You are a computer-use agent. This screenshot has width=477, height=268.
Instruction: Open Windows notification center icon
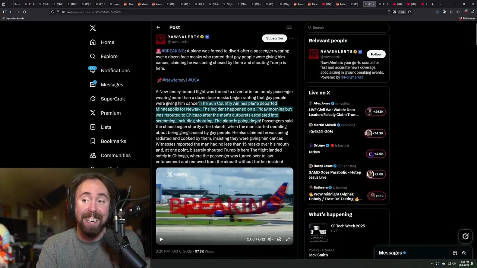[473, 264]
